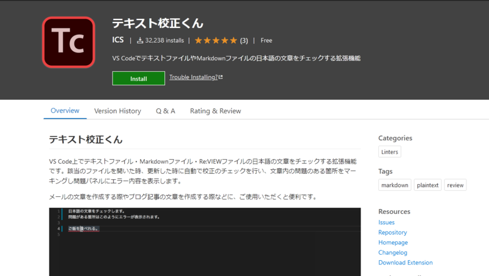Switch to the Rating & Review tab
This screenshot has height=276, width=489.
click(x=216, y=111)
